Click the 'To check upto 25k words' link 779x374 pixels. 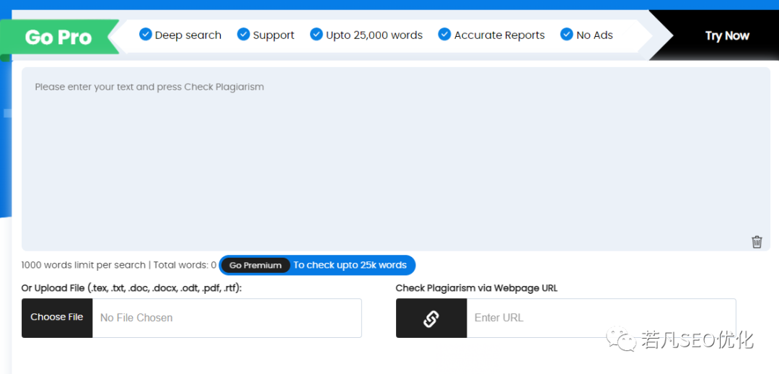pos(350,265)
